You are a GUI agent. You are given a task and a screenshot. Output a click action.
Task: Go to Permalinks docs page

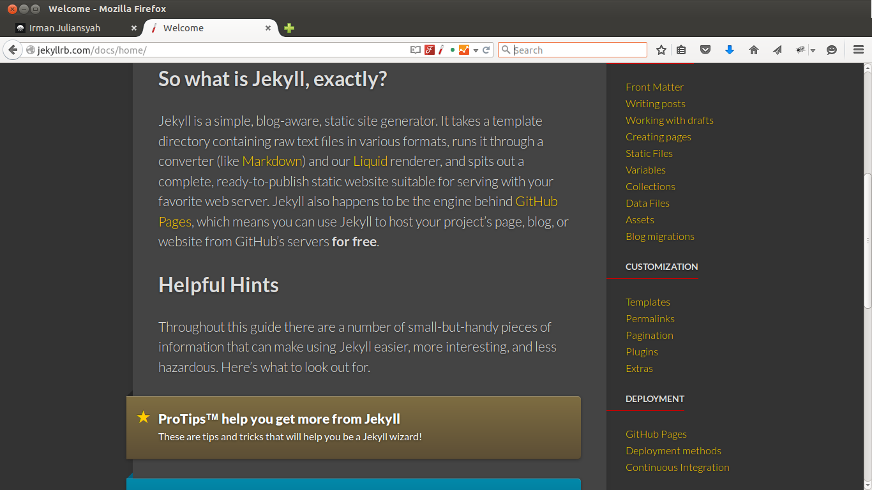(650, 318)
